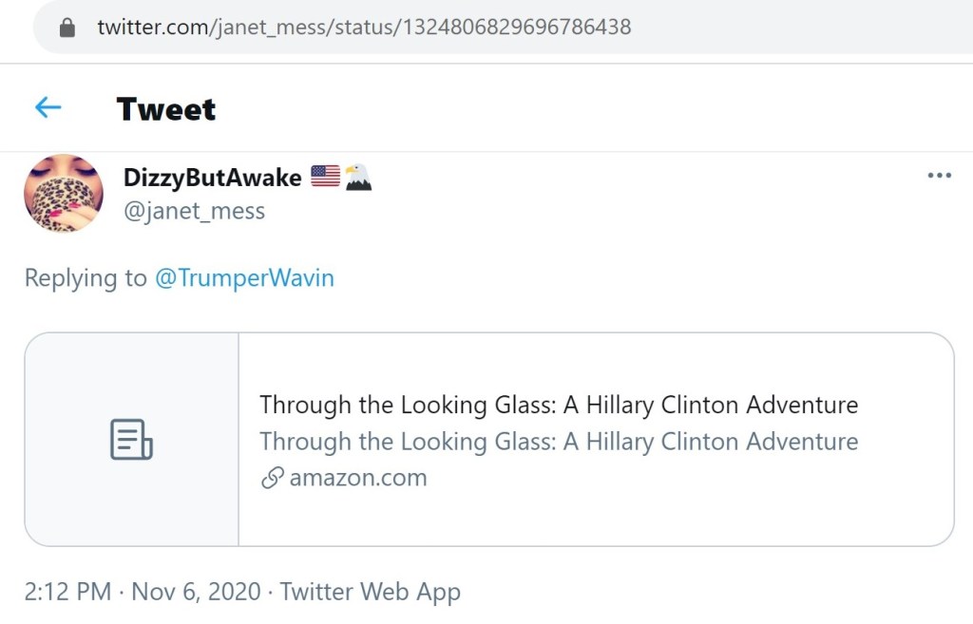Click the document icon in link card
The width and height of the screenshot is (973, 624).
tap(131, 440)
